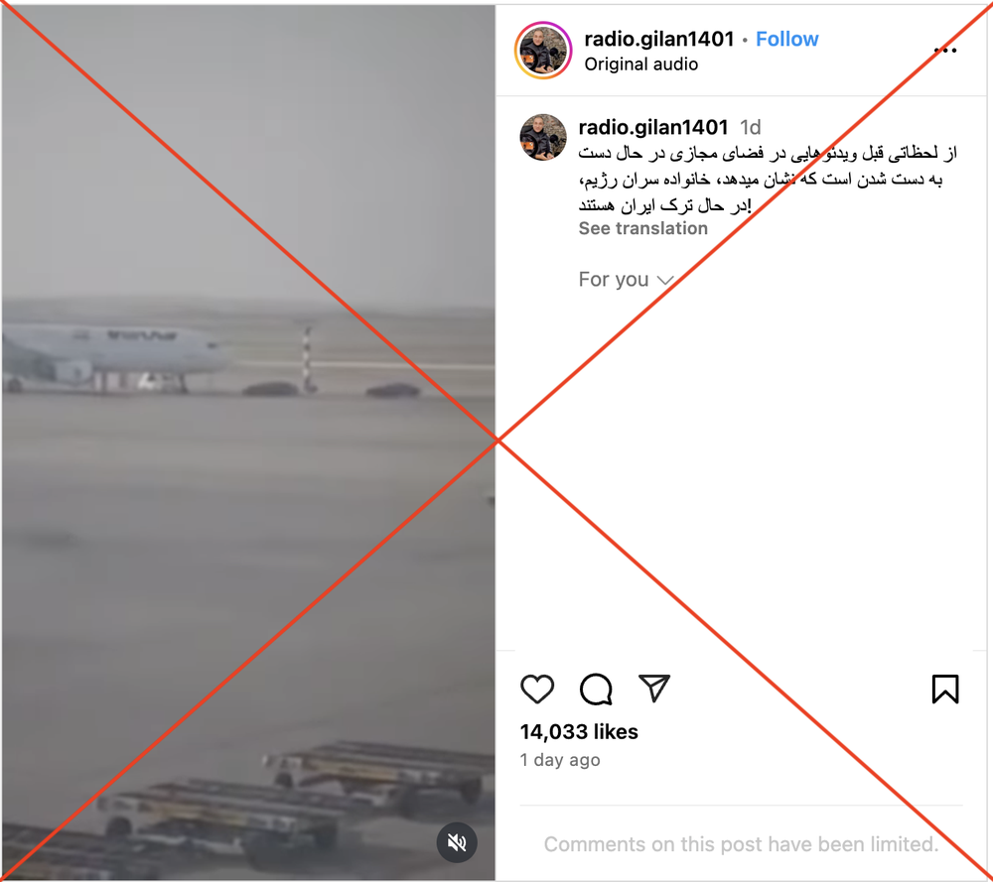Image resolution: width=993 pixels, height=882 pixels.
Task: Click the chevron next to For you
Action: tap(665, 281)
